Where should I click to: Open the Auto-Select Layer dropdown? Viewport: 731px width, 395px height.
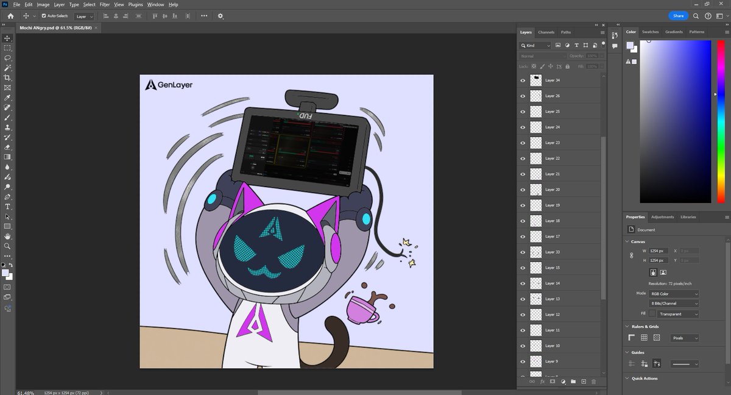pos(84,16)
